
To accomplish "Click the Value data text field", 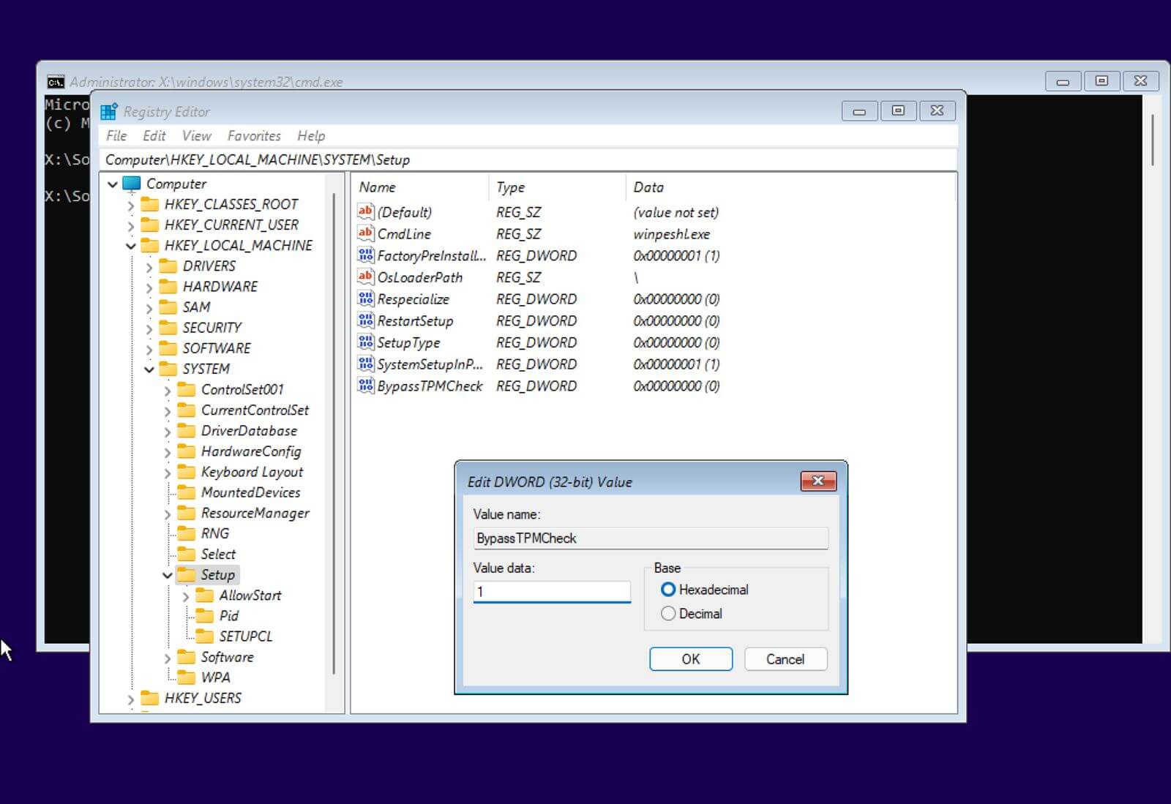I will click(552, 591).
